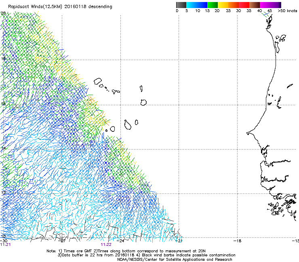Click the purple '11:22' time label
Screen dimensions: 299x262
(x=106, y=245)
